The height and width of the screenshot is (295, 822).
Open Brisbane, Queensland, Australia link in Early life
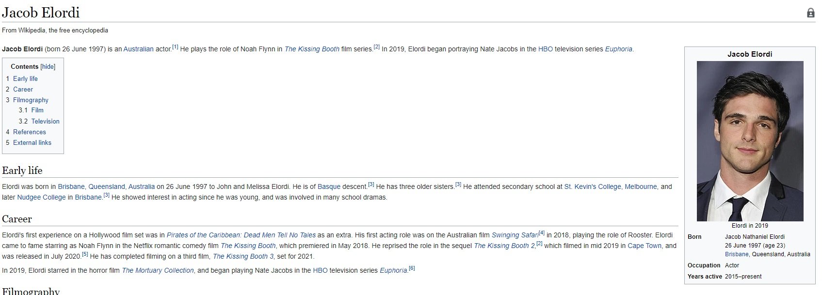coord(106,186)
